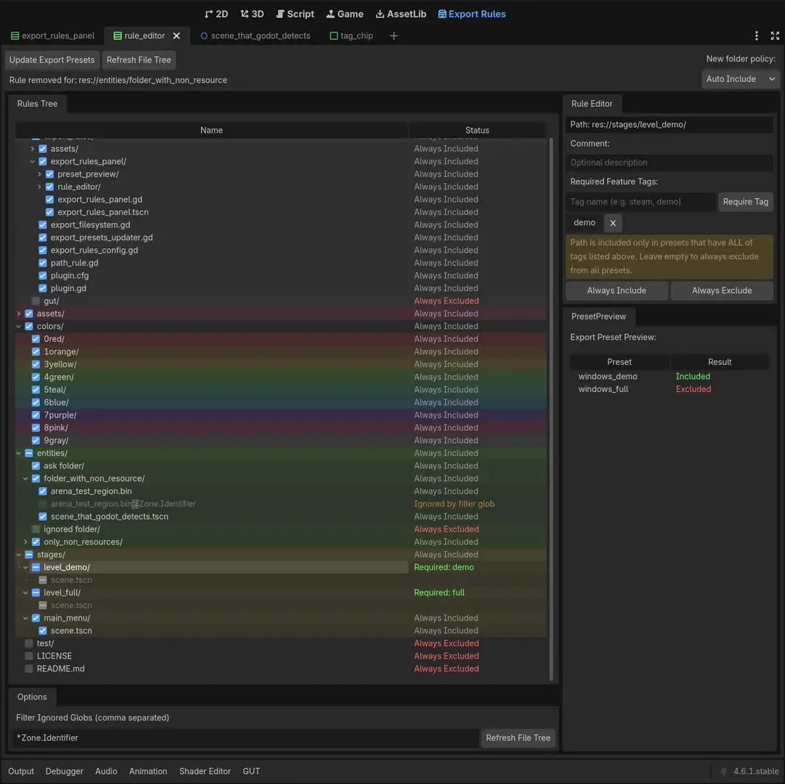Click the fullscreen toggle icon top right
785x784 pixels.
(773, 35)
